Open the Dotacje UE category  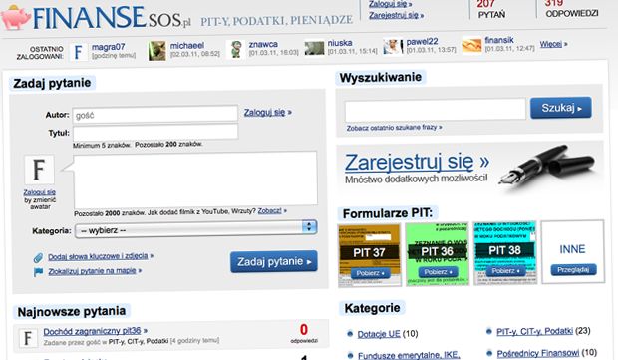click(379, 334)
